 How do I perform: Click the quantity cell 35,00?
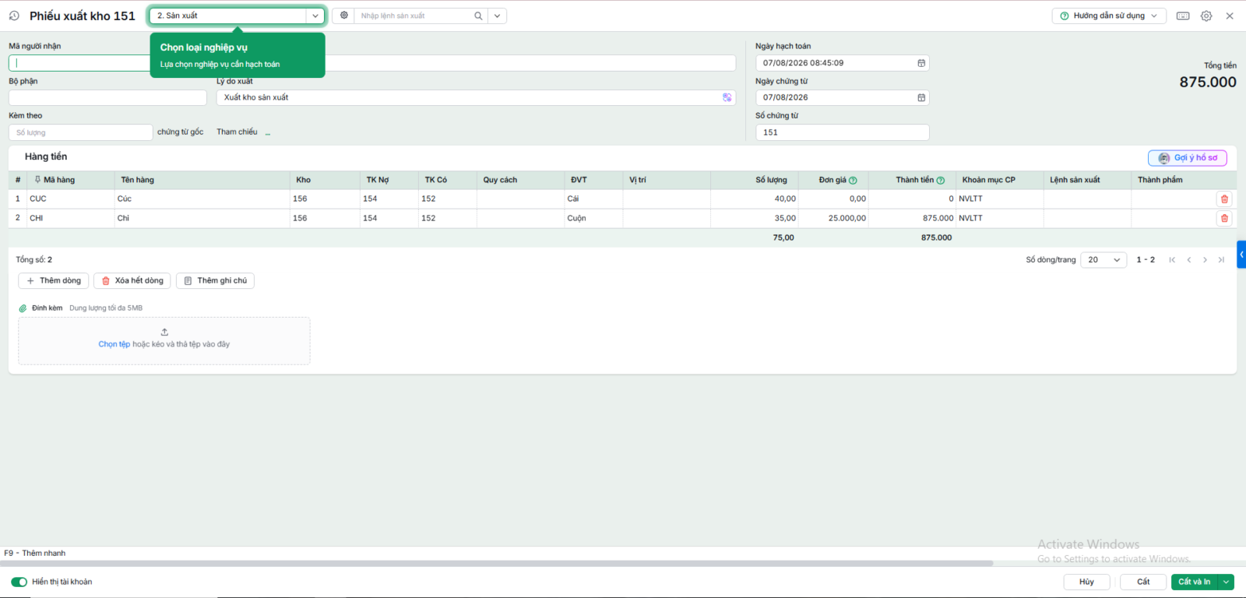coord(754,219)
